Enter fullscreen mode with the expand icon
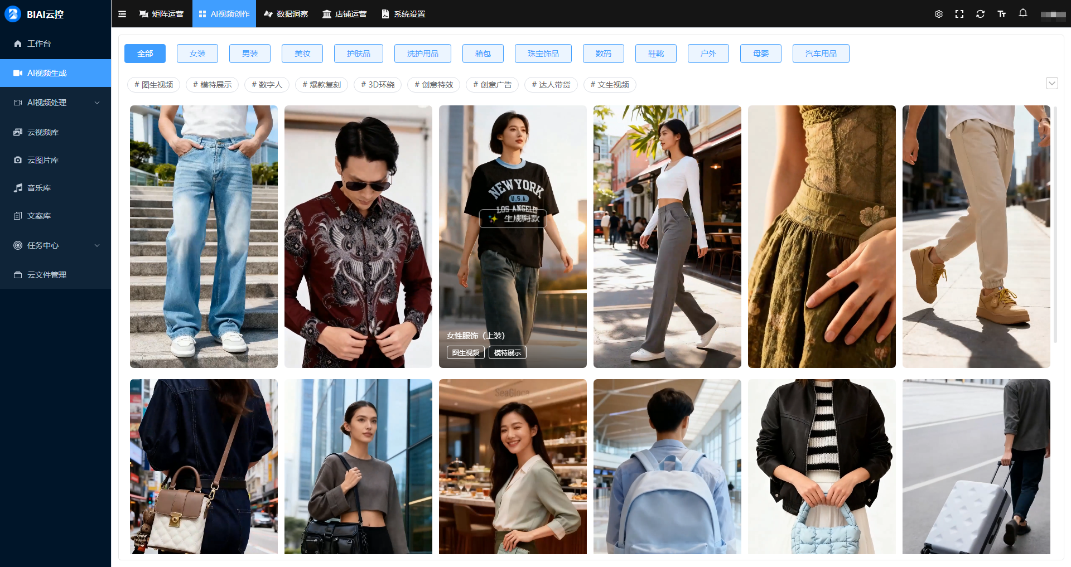 [959, 14]
